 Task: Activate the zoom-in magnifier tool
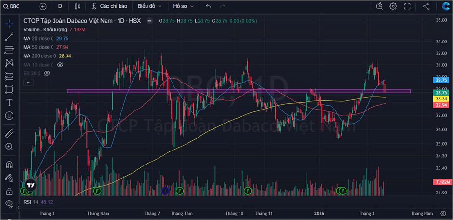(x=9, y=147)
